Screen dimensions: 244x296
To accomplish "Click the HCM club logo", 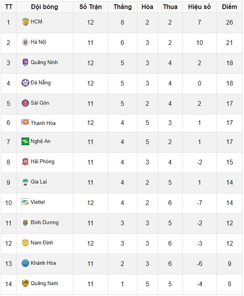I will pos(25,22).
